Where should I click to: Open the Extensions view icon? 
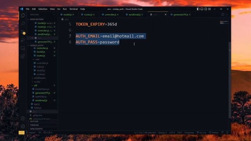click(23, 56)
